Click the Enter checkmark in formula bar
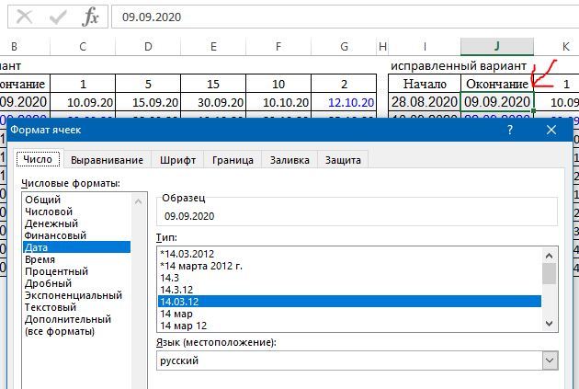The height and width of the screenshot is (389, 579). [x=57, y=17]
